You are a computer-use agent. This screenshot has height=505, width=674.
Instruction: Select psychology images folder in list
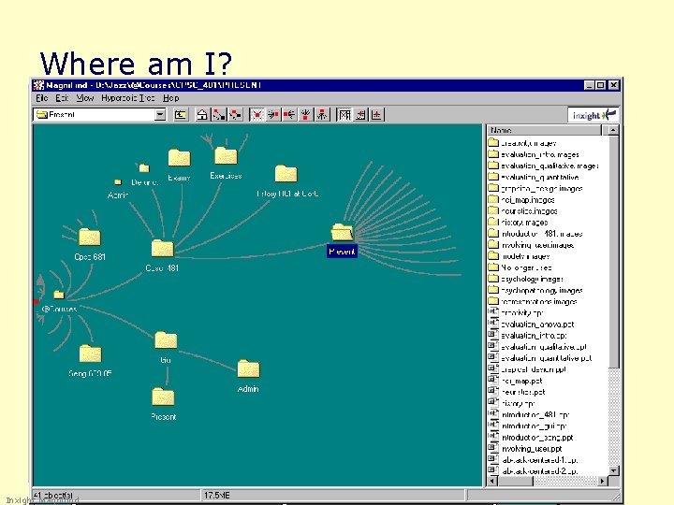point(526,279)
